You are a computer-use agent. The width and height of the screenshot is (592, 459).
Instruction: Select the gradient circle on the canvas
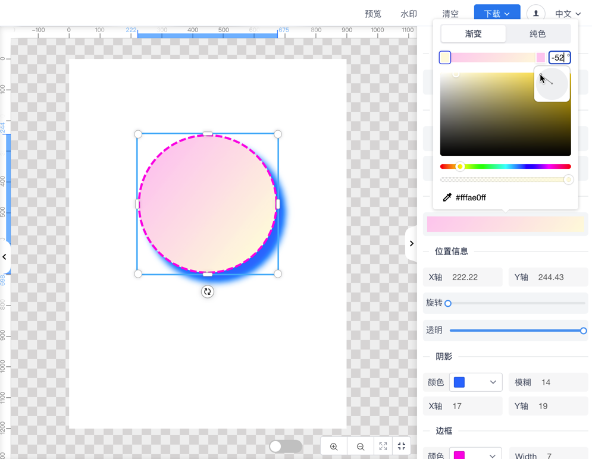(x=208, y=204)
